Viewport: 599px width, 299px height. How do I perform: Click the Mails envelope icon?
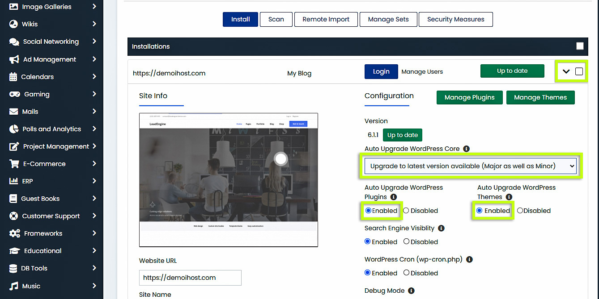pos(14,112)
